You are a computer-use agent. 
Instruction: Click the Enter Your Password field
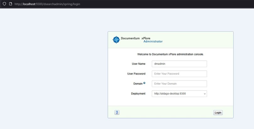pos(179,74)
